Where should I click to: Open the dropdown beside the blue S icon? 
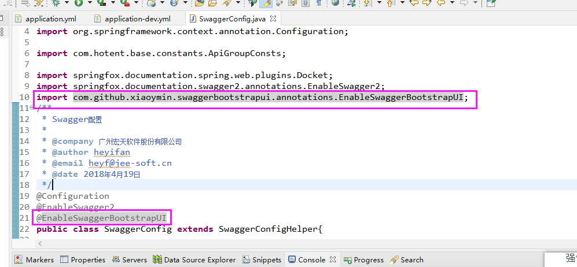coord(185,2)
